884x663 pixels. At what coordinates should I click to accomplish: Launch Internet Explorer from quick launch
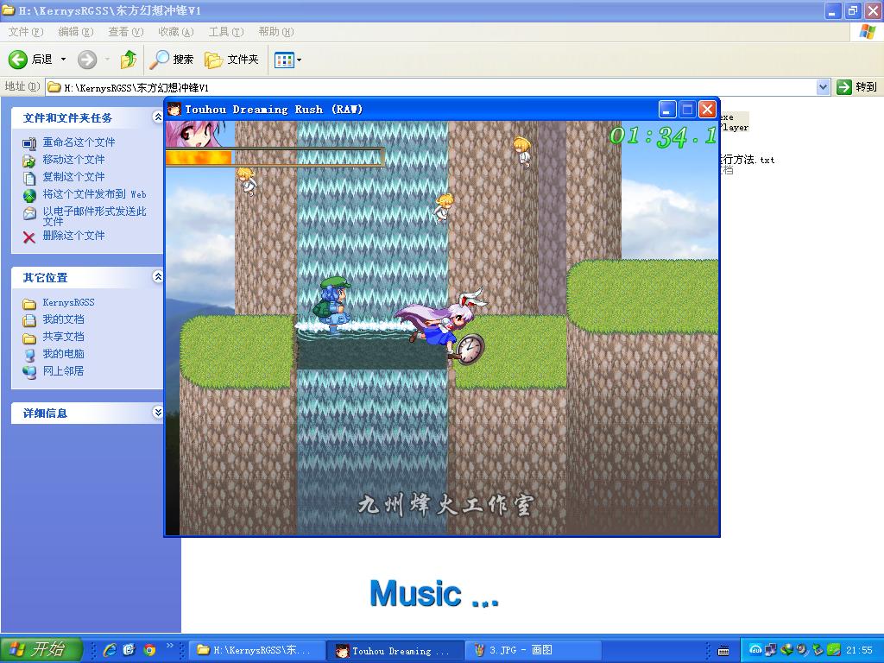point(110,650)
